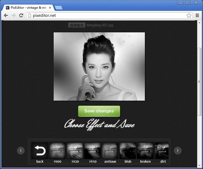Select the 1930 effect thumbnail
Screen dimensions: 203x169
coord(92,151)
